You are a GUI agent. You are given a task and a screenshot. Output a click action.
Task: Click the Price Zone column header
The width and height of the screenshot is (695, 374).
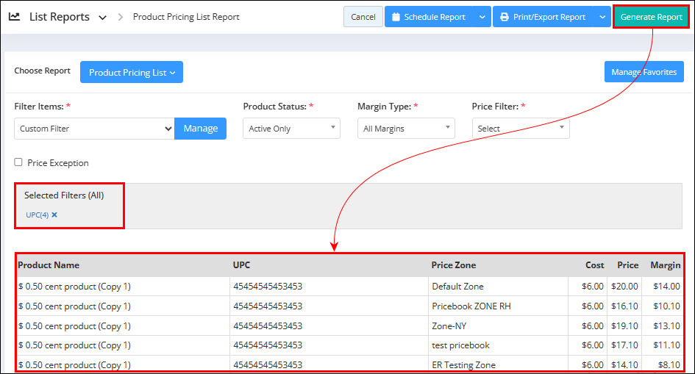coord(454,265)
